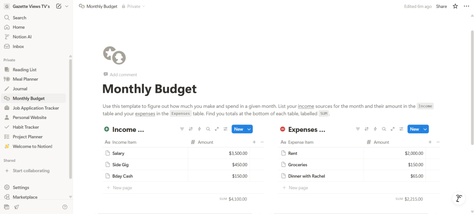Click New page under Income table
Screen dimensions: 474x214
[x=122, y=188]
